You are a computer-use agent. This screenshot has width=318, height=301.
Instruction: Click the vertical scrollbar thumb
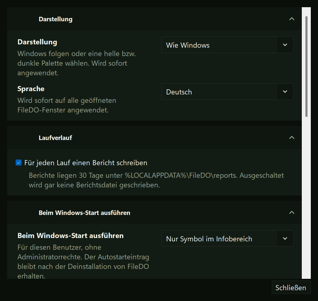click(306, 67)
